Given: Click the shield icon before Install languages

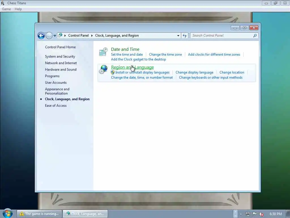Looking at the screenshot, I should (113, 72).
